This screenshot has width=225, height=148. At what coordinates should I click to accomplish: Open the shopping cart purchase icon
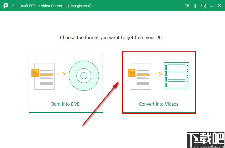pyautogui.click(x=187, y=6)
